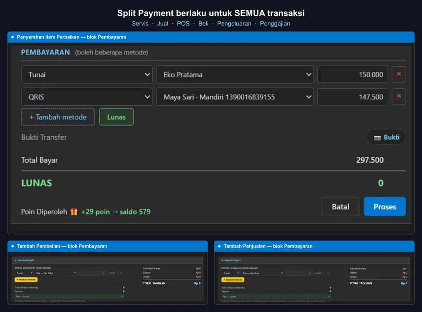Click Pas — Lunas bar in Tambah Pembelian
Screen dimensions: 422x312
pyautogui.click(x=70, y=296)
